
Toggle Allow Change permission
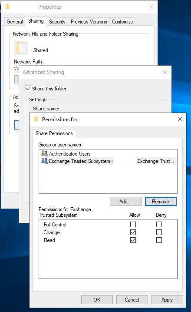[x=133, y=232]
